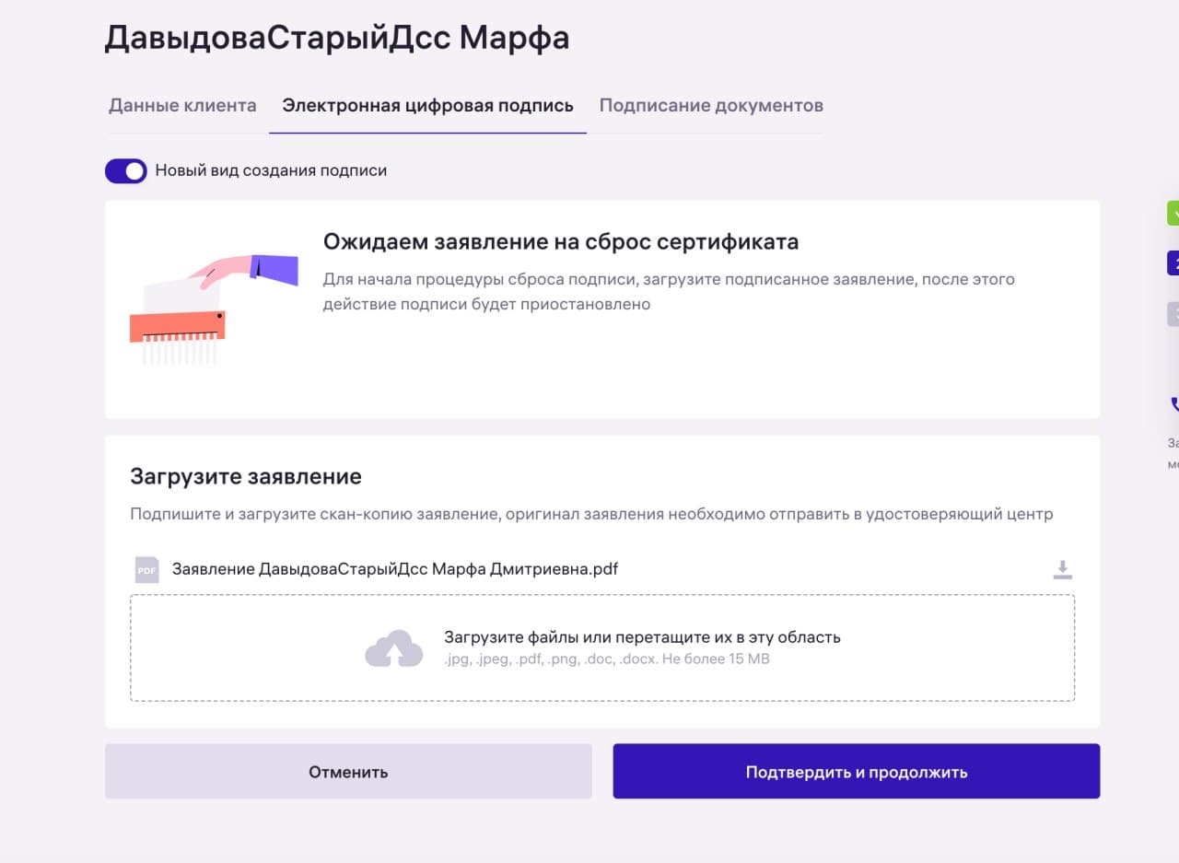Click the shredder illustration image
Image resolution: width=1179 pixels, height=863 pixels.
pos(214,309)
